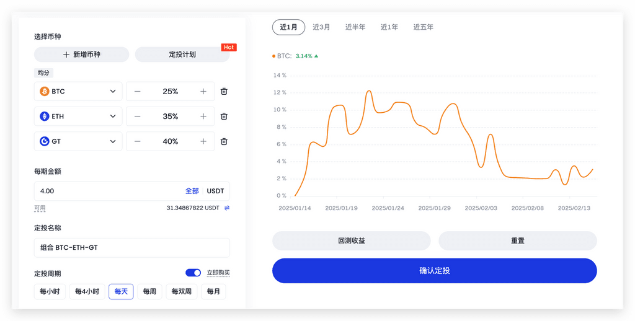Click the transfer arrows icon beside available balance
The height and width of the screenshot is (321, 635).
click(227, 208)
